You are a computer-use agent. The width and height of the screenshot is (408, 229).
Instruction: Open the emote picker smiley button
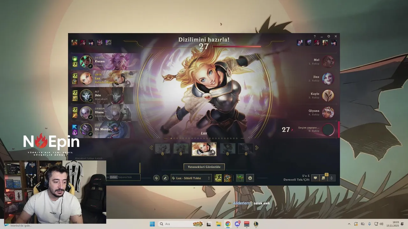click(250, 178)
